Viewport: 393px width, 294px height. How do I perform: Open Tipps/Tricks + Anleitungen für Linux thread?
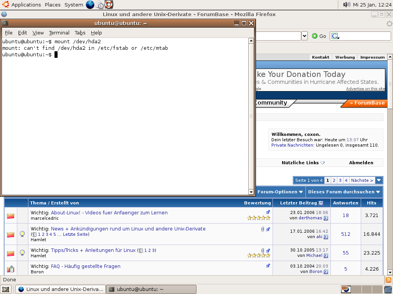pyautogui.click(x=93, y=250)
